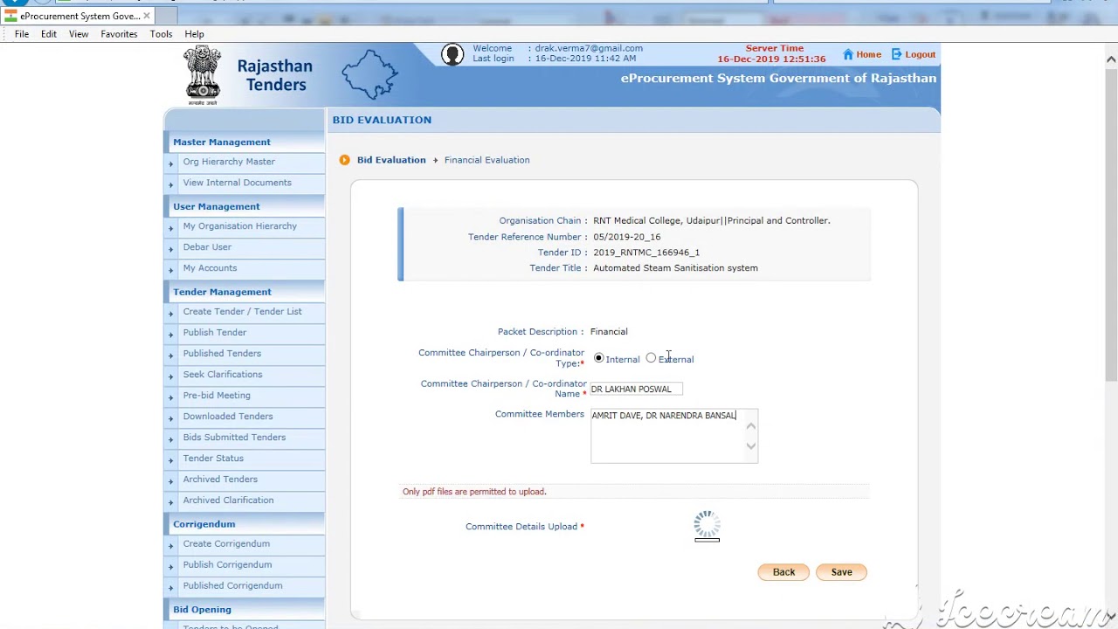The width and height of the screenshot is (1118, 629).
Task: Click the Tender Management section header
Action: 222,292
